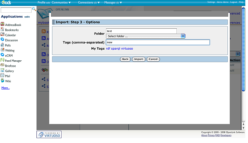Open the Polls icon
The image size is (248, 143).
[x=2, y=45]
